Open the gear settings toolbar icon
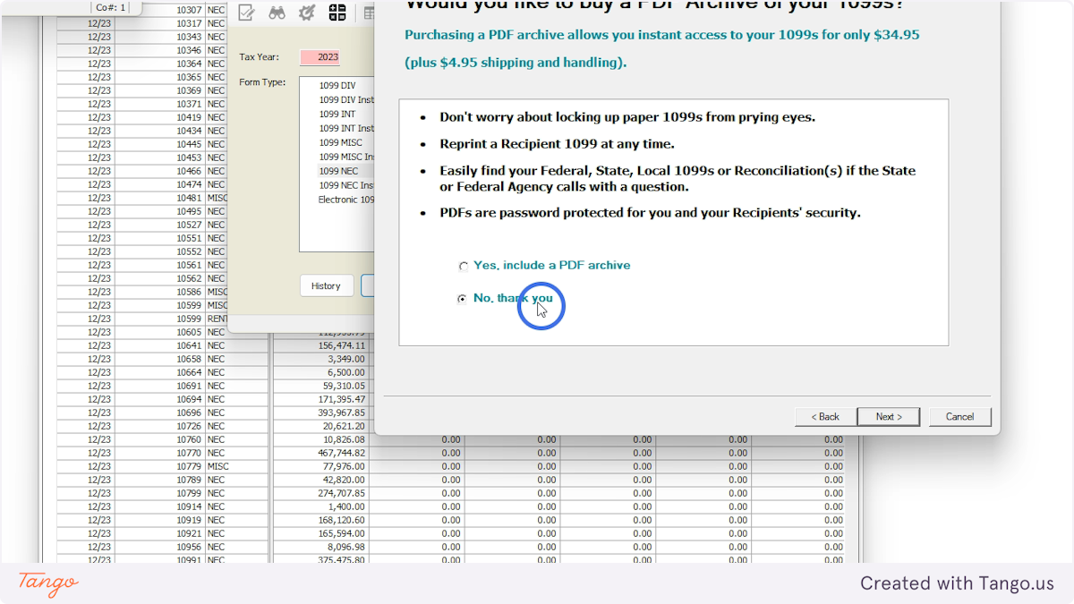 coord(307,13)
